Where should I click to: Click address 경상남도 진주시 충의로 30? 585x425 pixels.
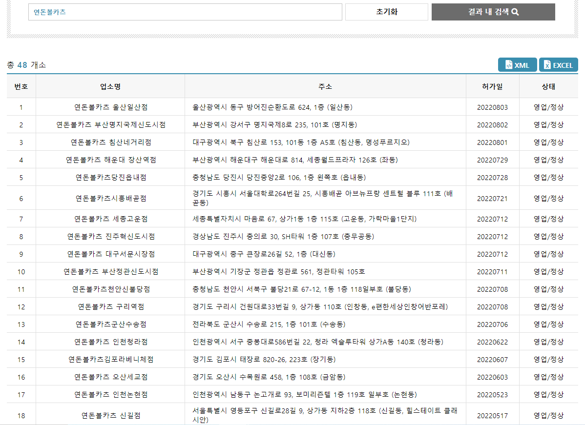coord(283,236)
